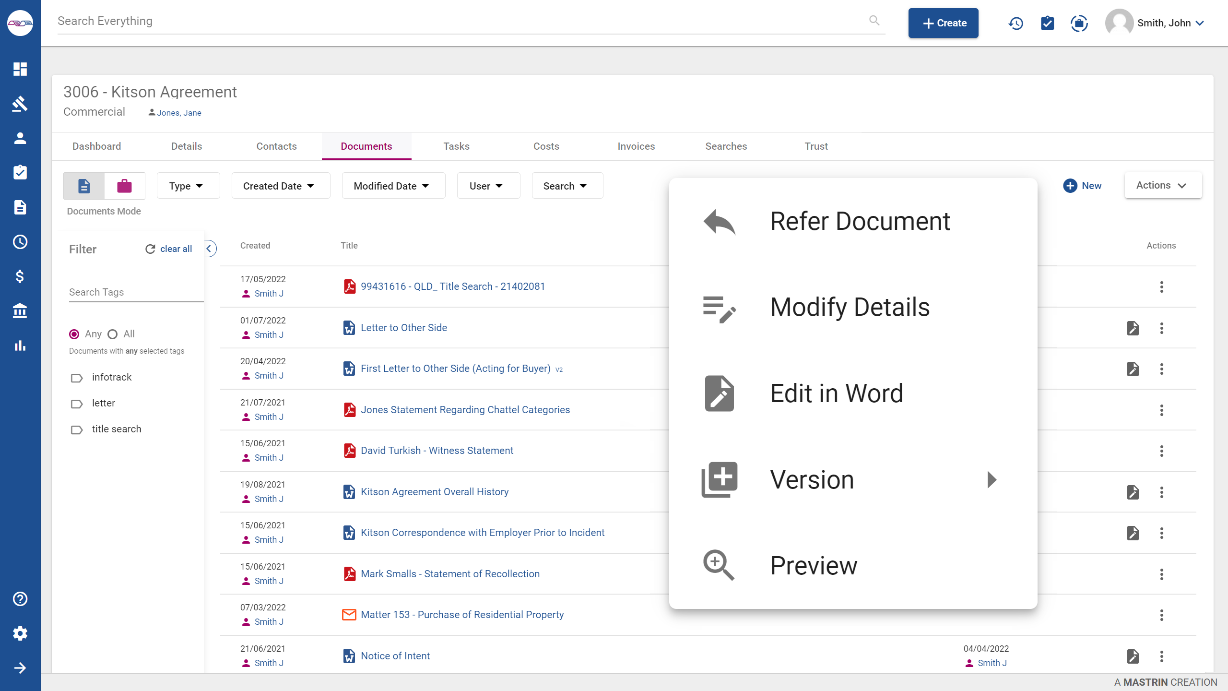This screenshot has width=1228, height=691.
Task: Click the history/recent activity icon
Action: point(1015,23)
